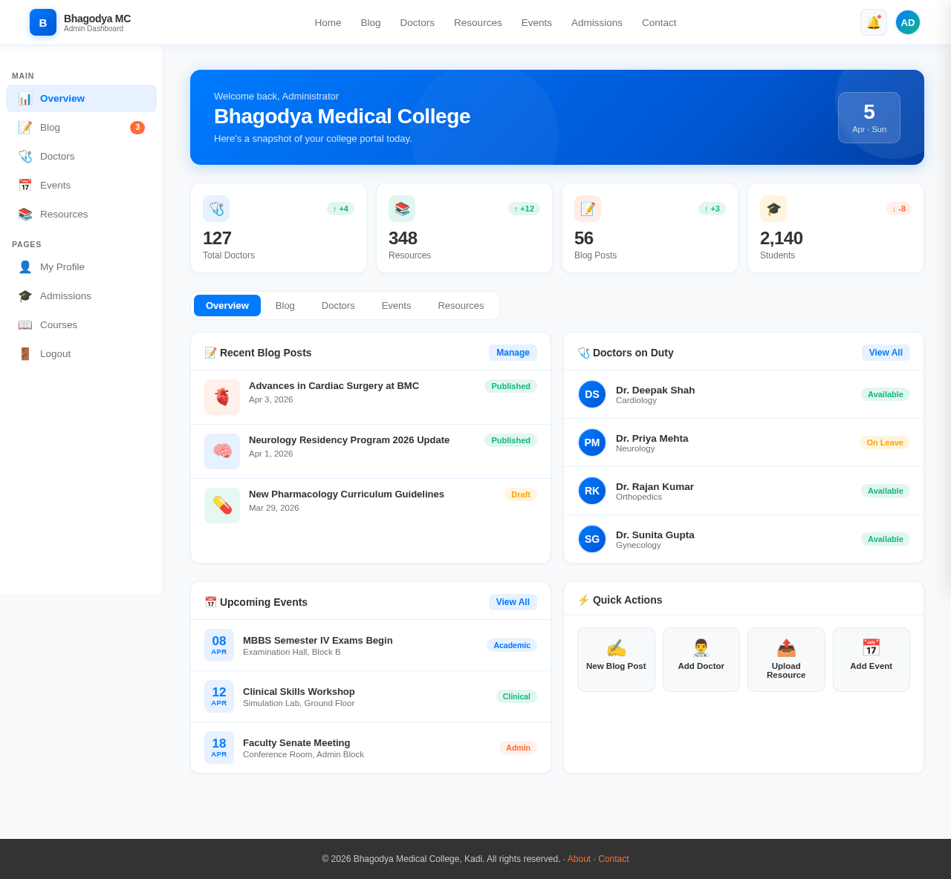
Task: Click the 18 APR date tile
Action: [x=219, y=748]
